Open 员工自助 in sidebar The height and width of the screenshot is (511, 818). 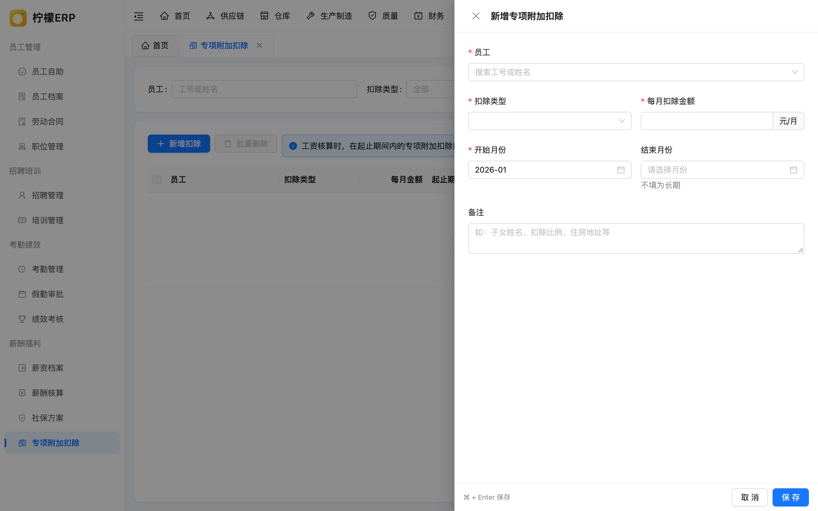tap(62, 72)
